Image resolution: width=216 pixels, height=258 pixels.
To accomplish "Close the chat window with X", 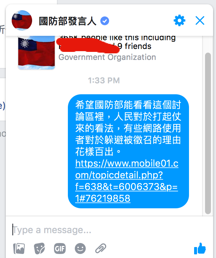I will (200, 20).
